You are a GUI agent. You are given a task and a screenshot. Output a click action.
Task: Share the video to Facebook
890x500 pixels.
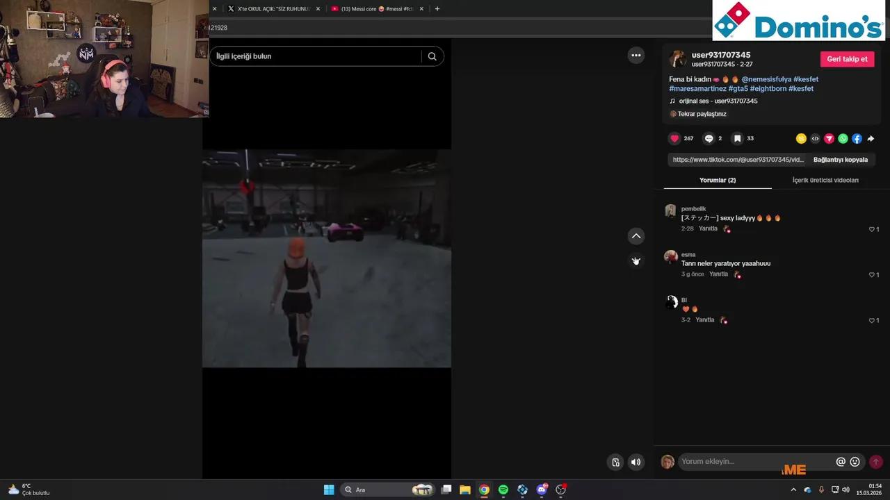point(857,138)
